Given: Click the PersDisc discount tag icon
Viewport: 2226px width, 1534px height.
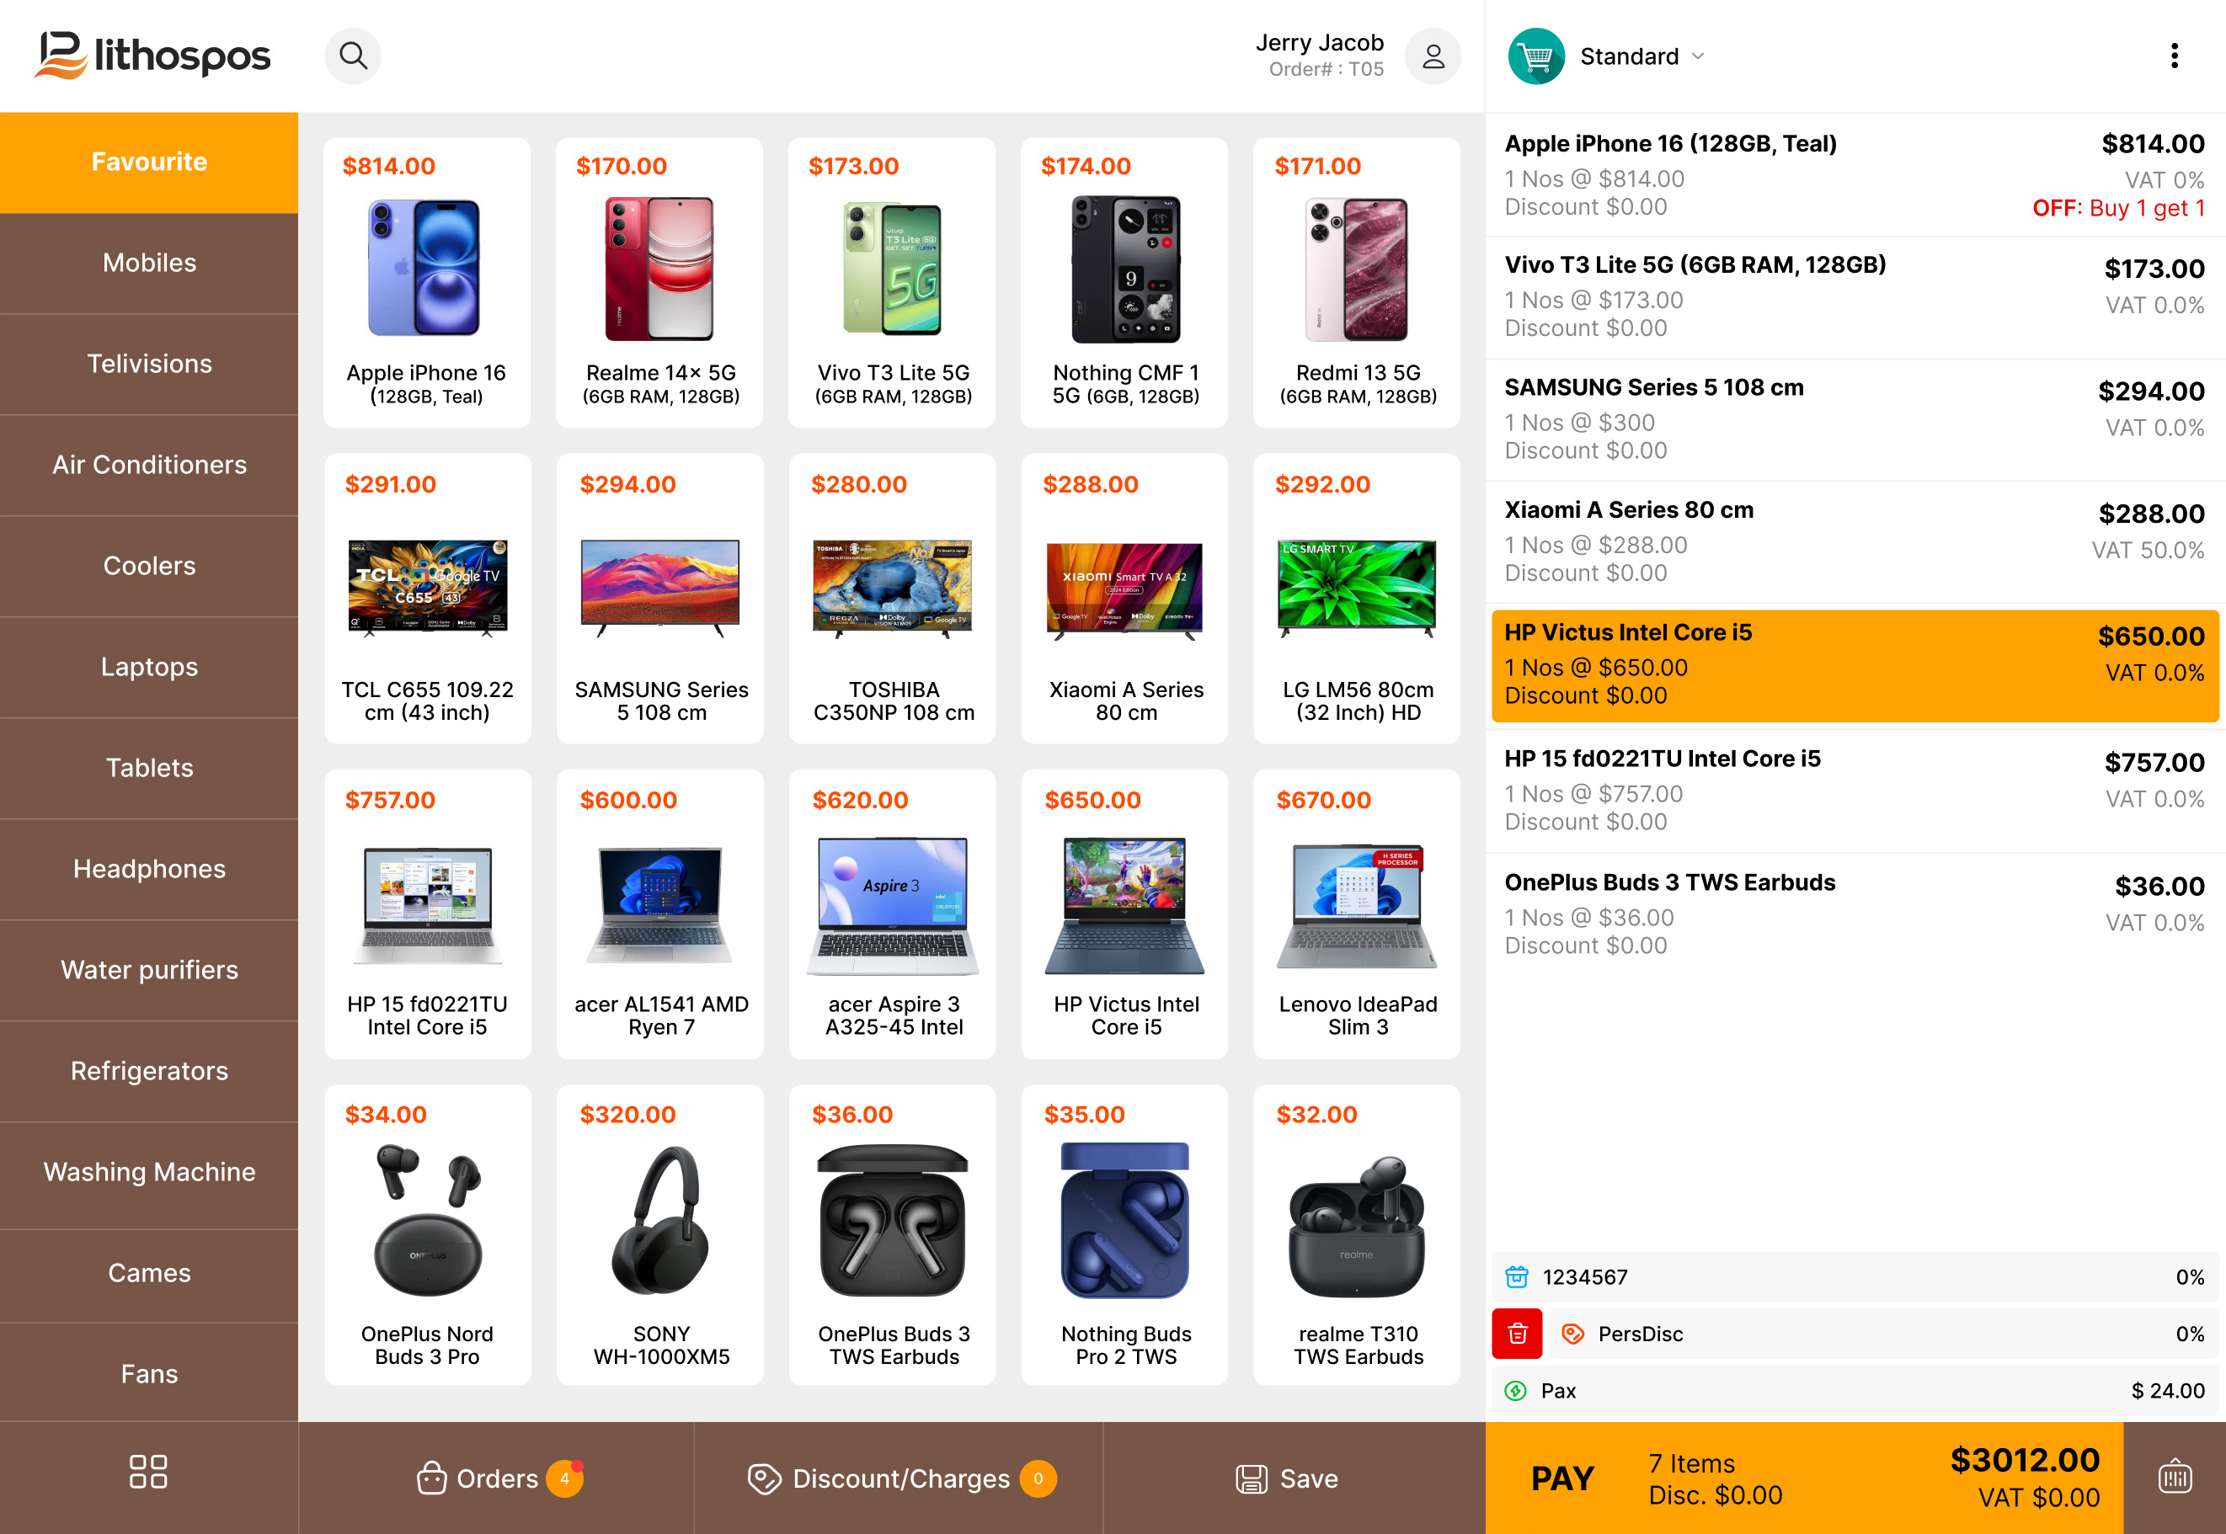Looking at the screenshot, I should coord(1574,1334).
